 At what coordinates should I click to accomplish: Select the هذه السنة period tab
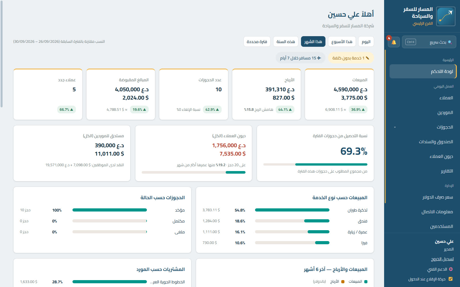click(x=285, y=42)
